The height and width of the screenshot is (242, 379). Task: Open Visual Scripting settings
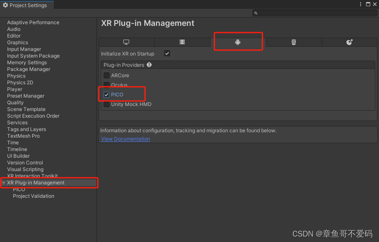point(25,169)
